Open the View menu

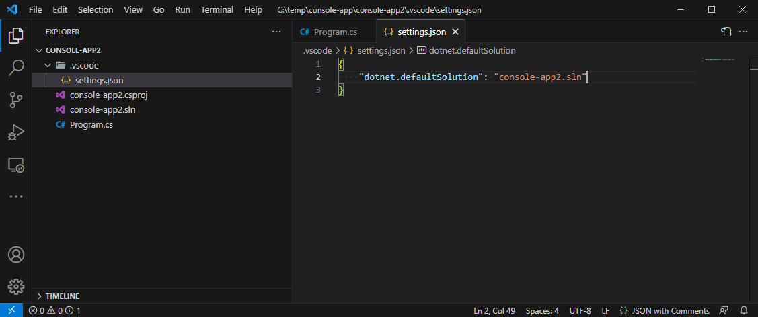(x=133, y=9)
